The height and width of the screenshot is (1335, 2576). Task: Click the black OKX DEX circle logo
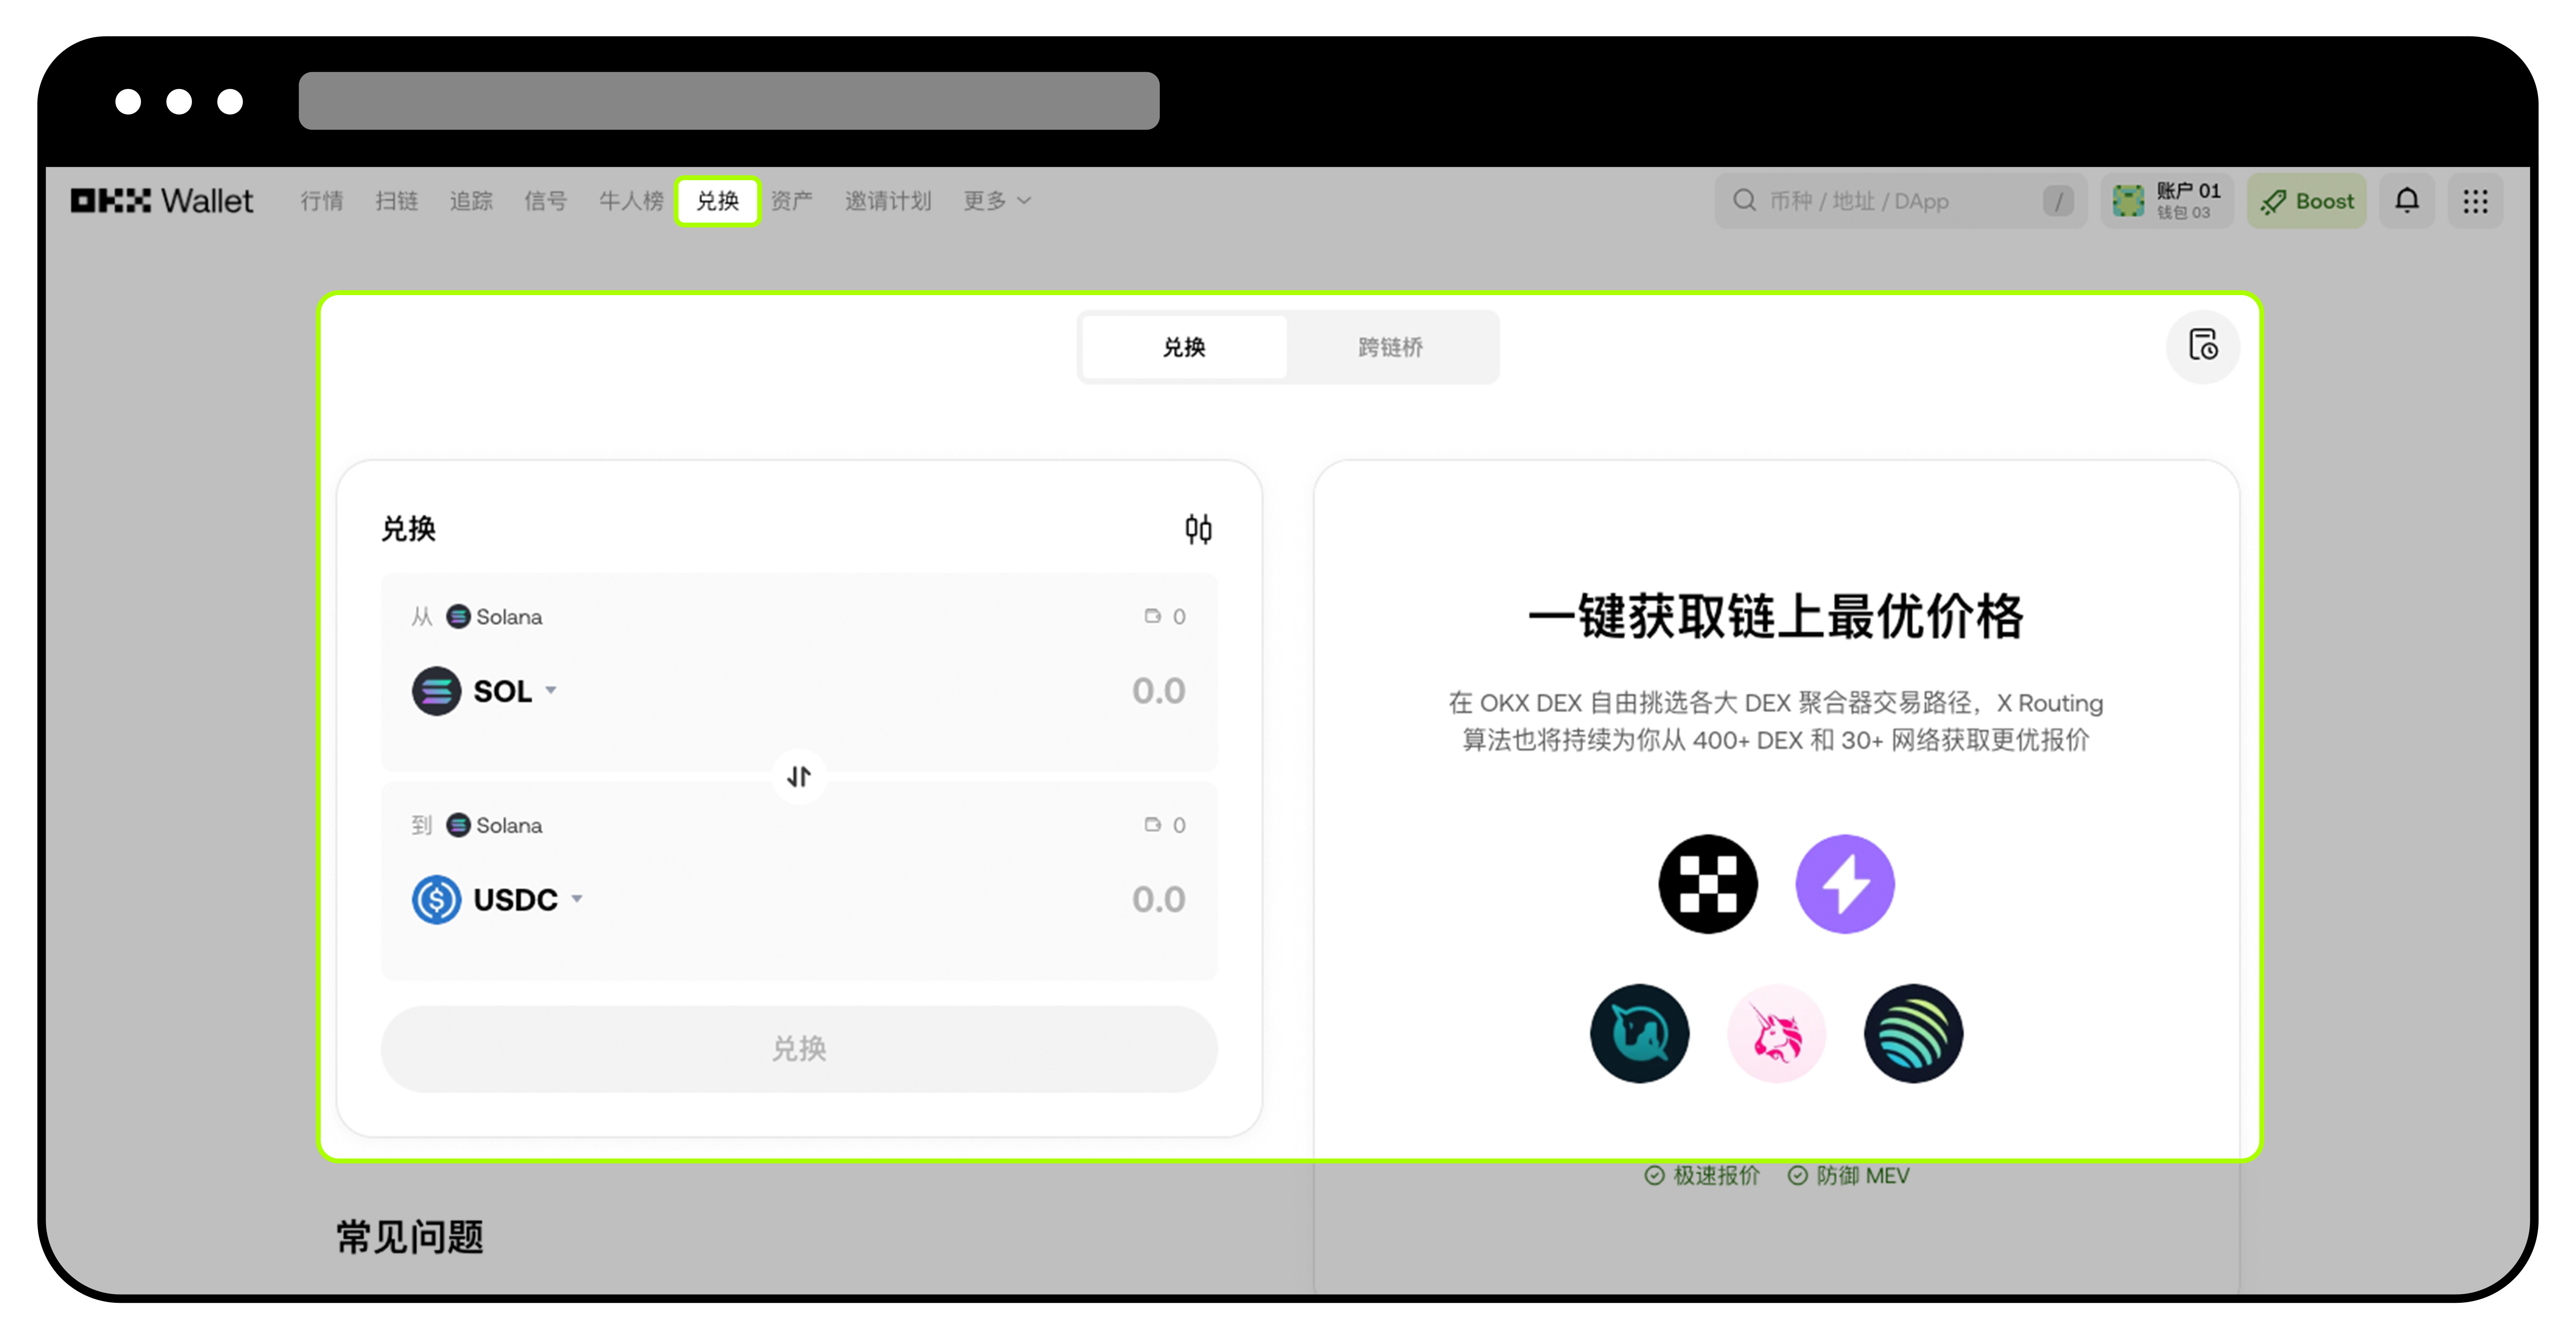point(1708,884)
